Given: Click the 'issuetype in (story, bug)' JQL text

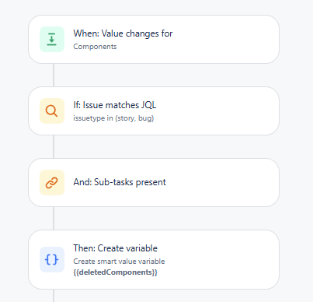Looking at the screenshot, I should click(x=113, y=118).
